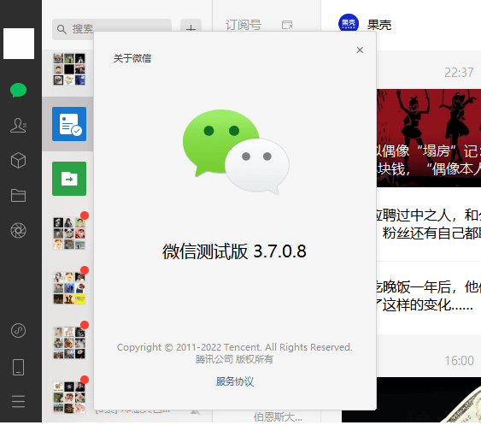Image resolution: width=481 pixels, height=425 pixels.
Task: Open the Chat Files folder icon
Action: [x=18, y=195]
